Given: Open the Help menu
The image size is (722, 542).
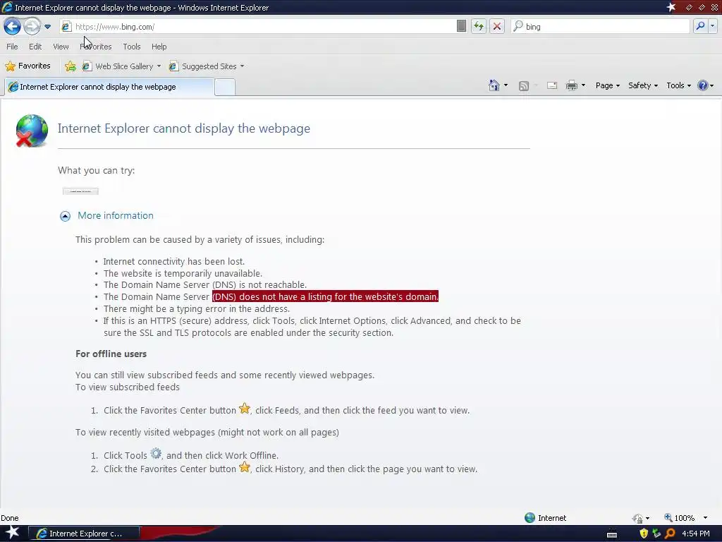Looking at the screenshot, I should tap(159, 47).
